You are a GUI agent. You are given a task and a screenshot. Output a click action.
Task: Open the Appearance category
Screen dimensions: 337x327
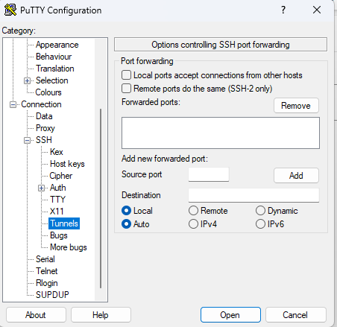(x=57, y=45)
